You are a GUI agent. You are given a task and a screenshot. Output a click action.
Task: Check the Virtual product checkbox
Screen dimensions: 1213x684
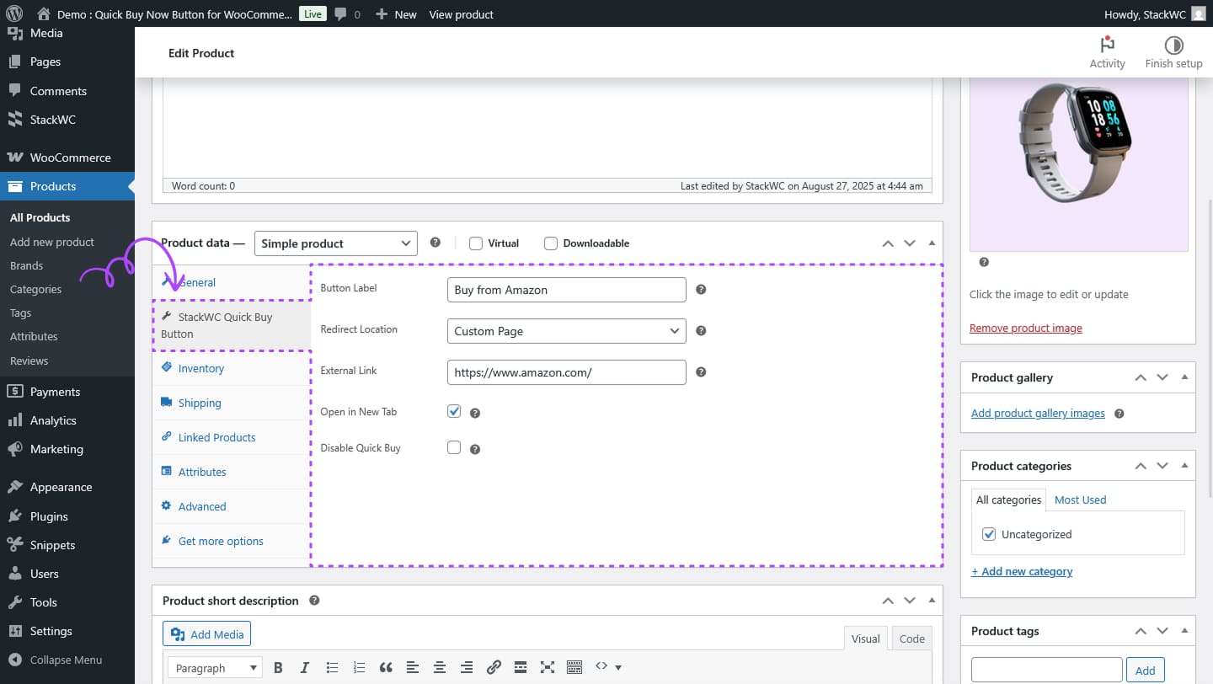click(x=476, y=243)
